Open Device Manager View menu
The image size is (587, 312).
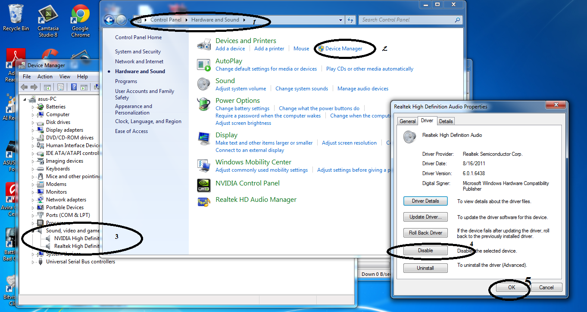(65, 77)
